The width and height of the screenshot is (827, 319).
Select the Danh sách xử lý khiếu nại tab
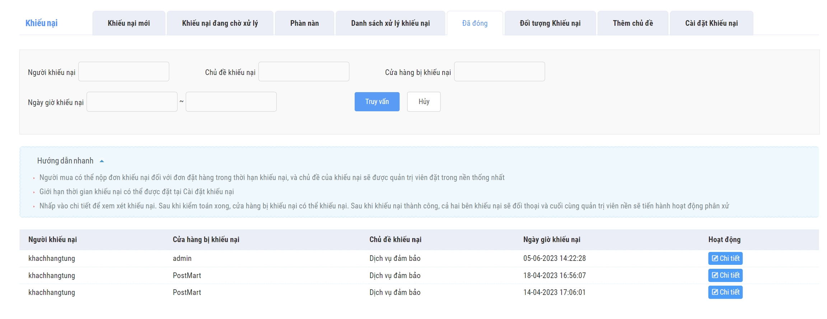coord(390,23)
